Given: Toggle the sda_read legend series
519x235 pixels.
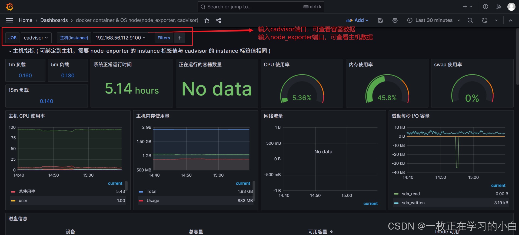Looking at the screenshot, I should coord(411,194).
